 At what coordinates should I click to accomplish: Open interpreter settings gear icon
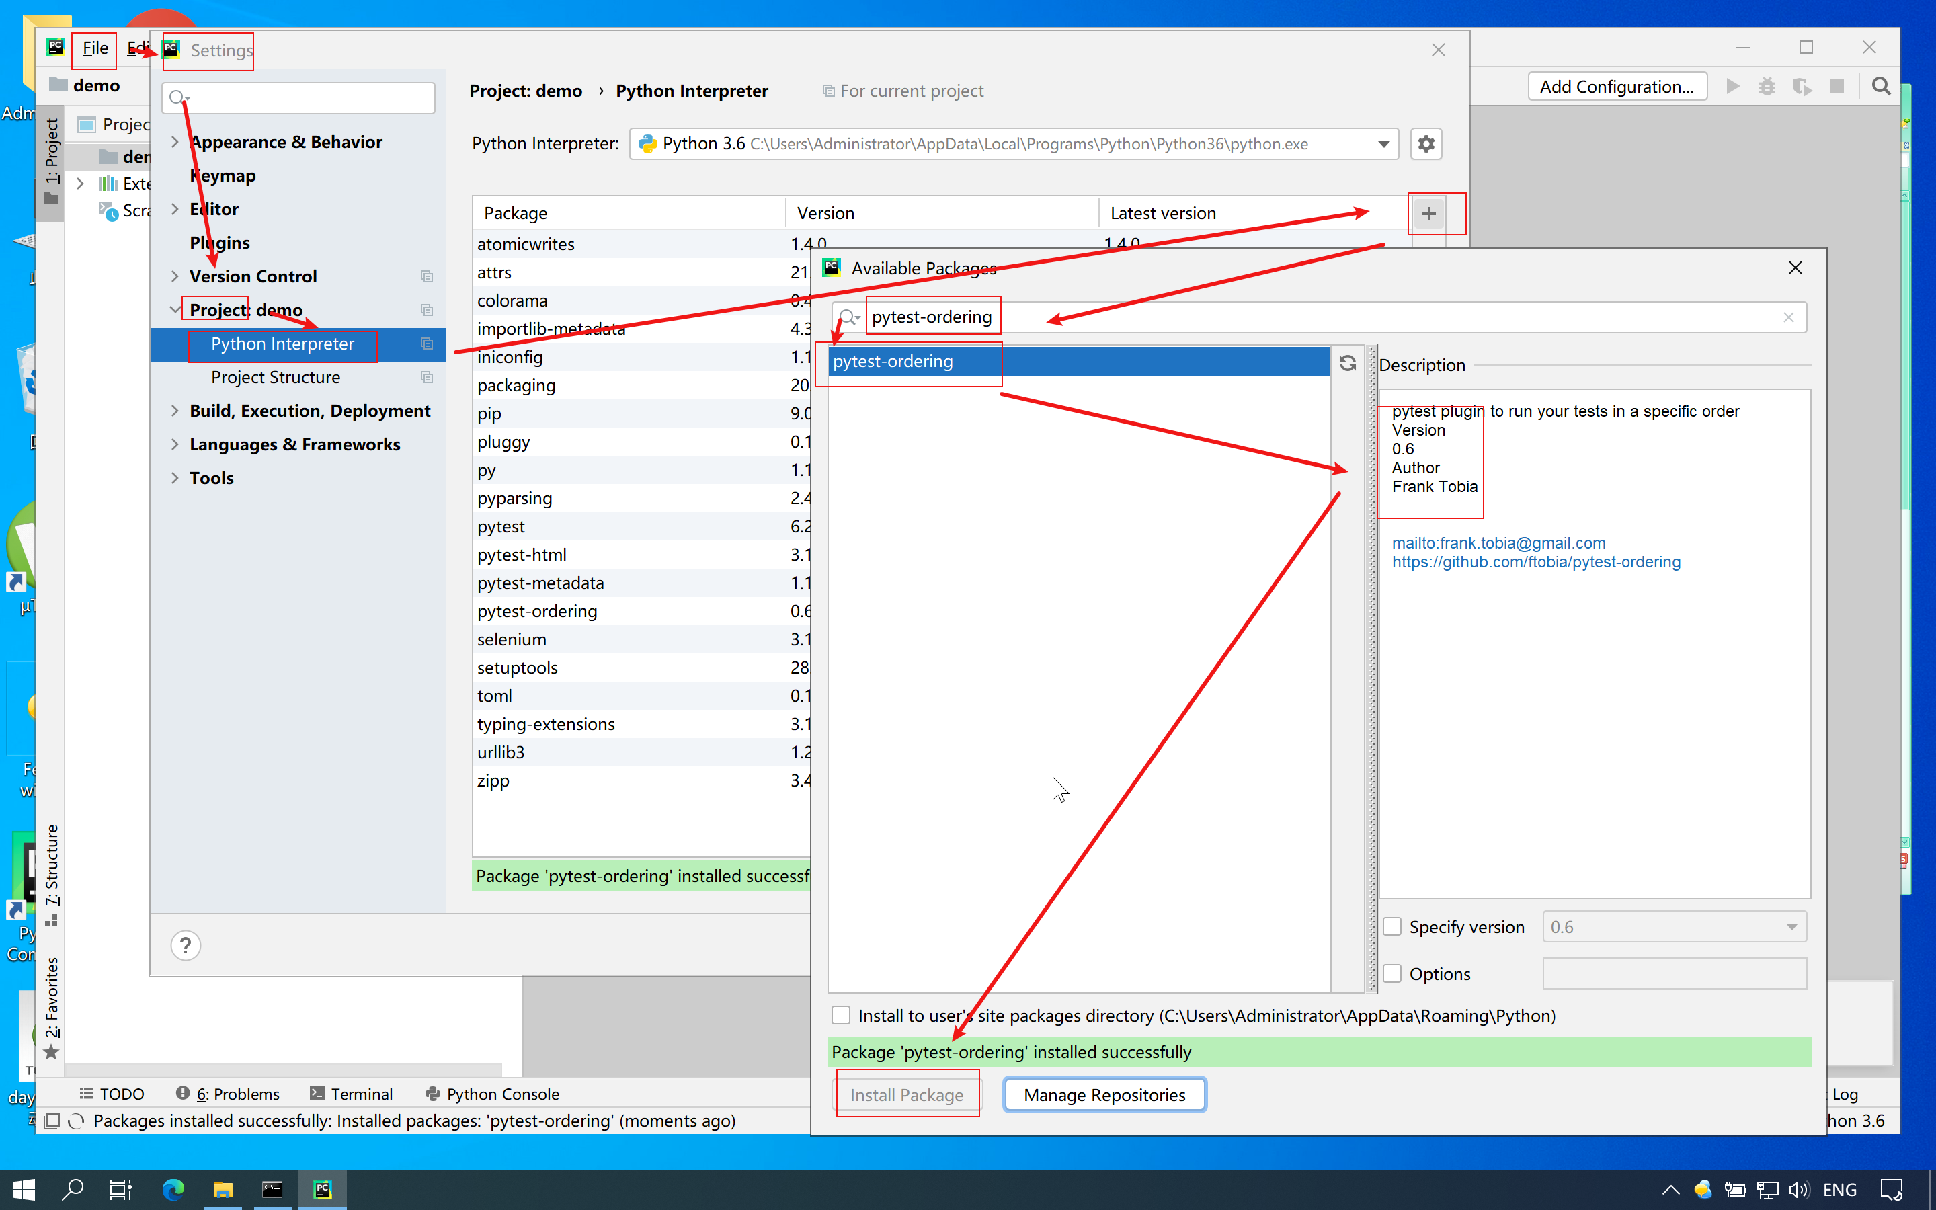point(1426,144)
